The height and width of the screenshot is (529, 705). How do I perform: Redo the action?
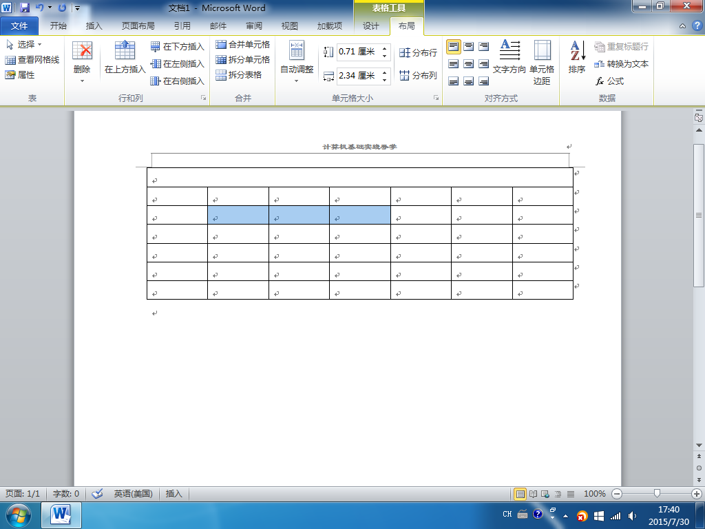click(62, 8)
